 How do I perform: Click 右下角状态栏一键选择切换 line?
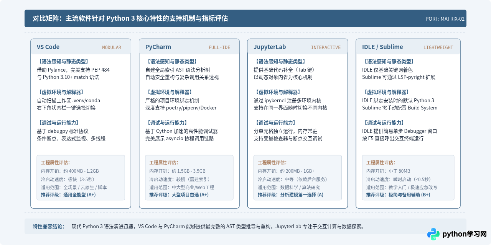coord(66,108)
